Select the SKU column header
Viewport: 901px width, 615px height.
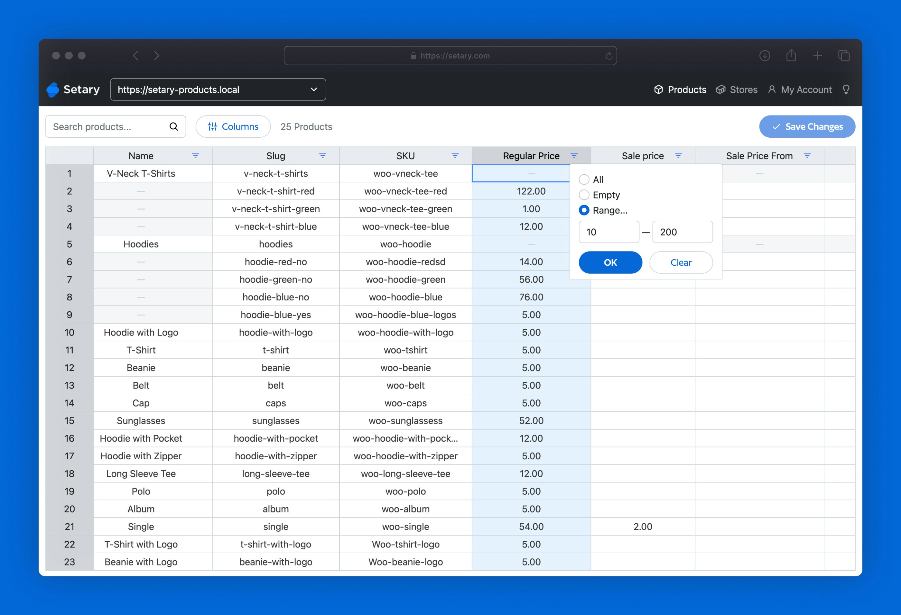pyautogui.click(x=405, y=156)
